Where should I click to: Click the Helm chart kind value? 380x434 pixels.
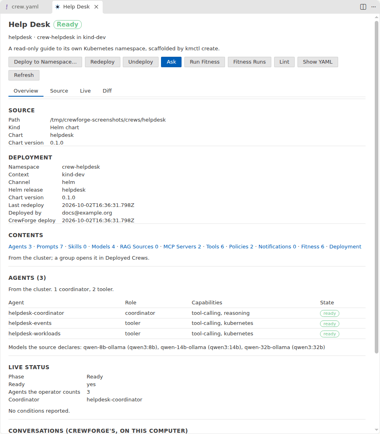click(64, 128)
